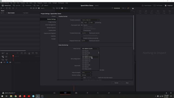The height and width of the screenshot is (98, 174).
Task: Open the Media Pool panel
Action: tap(6, 5)
